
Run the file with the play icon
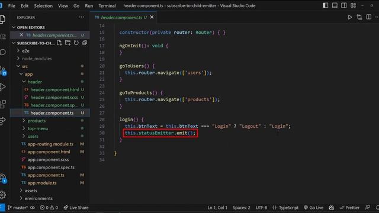(350, 17)
